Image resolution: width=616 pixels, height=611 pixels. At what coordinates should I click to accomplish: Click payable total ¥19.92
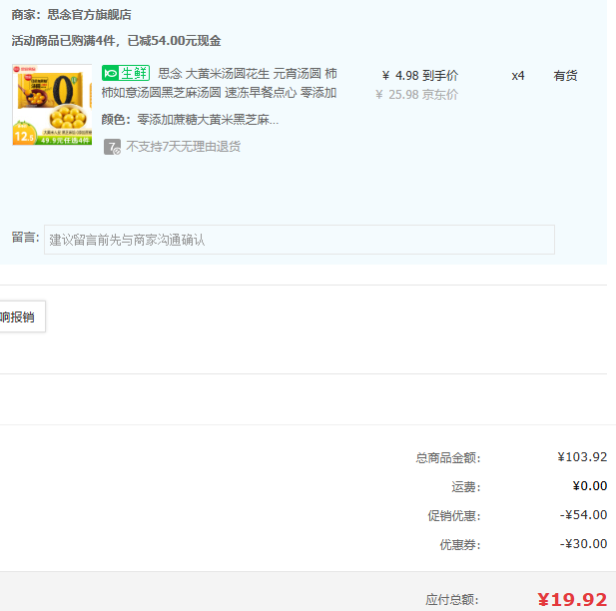(572, 600)
